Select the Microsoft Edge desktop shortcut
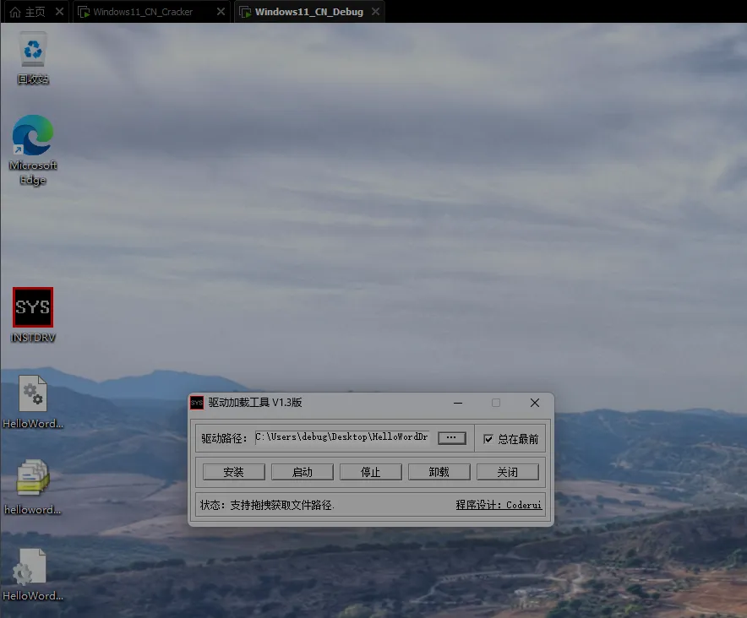 tap(33, 136)
